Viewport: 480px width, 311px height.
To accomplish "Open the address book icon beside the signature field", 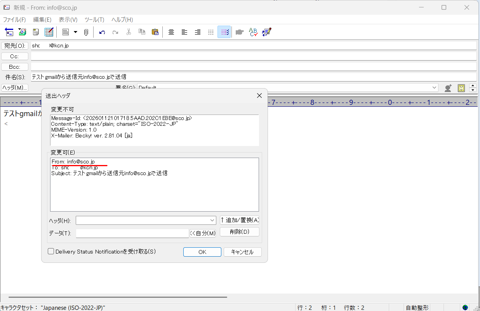I will pyautogui.click(x=448, y=88).
